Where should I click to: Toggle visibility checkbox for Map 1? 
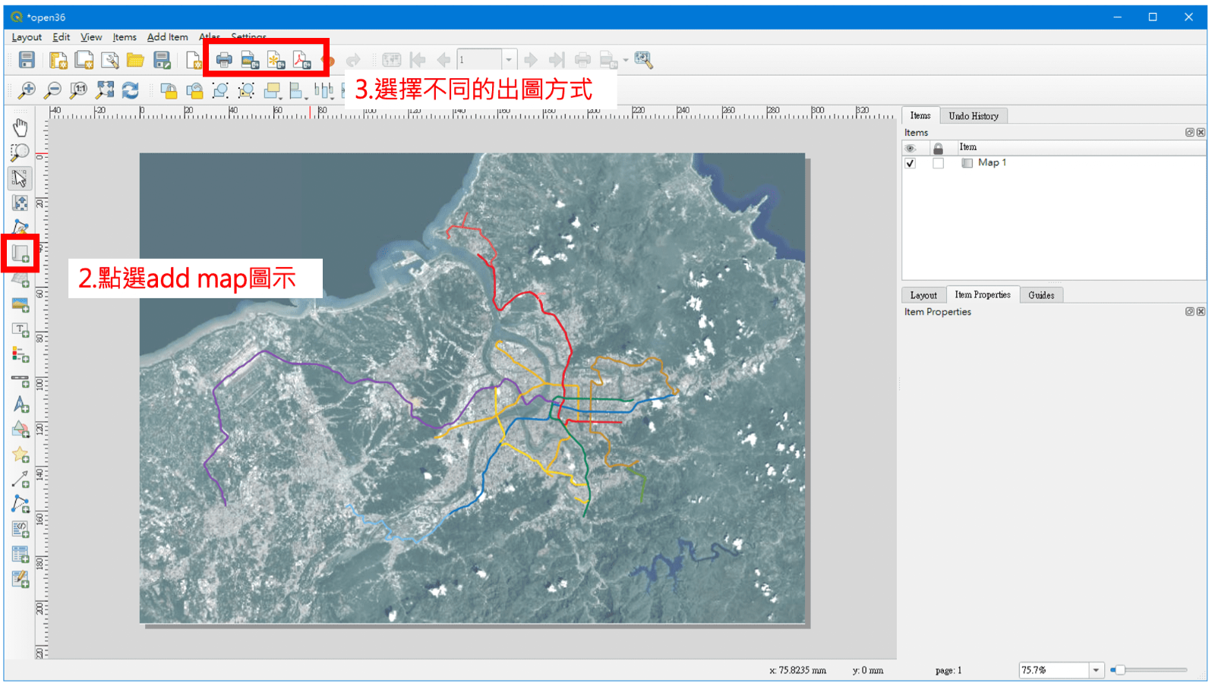(x=910, y=163)
